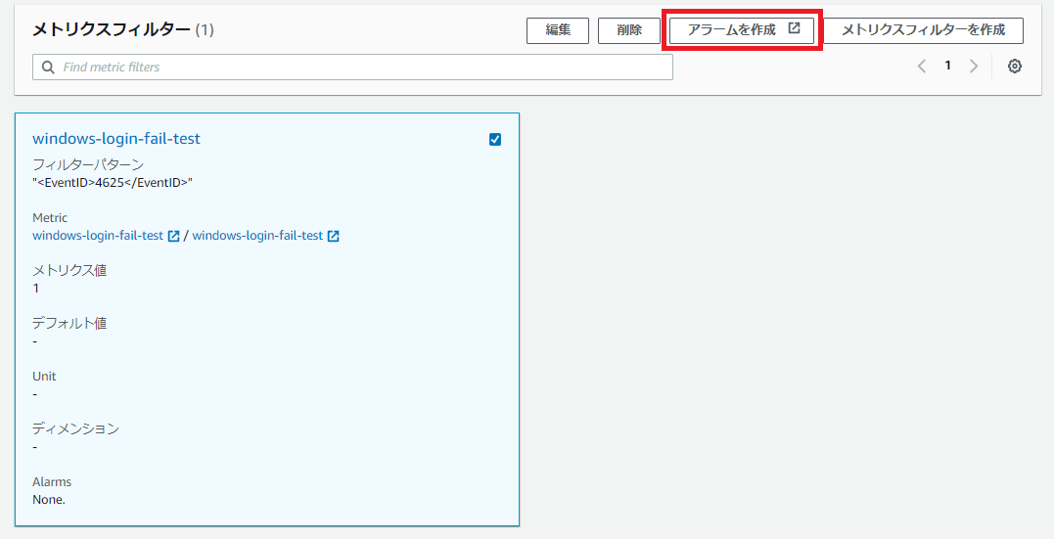
Task: Click the メトリクスフィルターを作成 button
Action: (923, 30)
